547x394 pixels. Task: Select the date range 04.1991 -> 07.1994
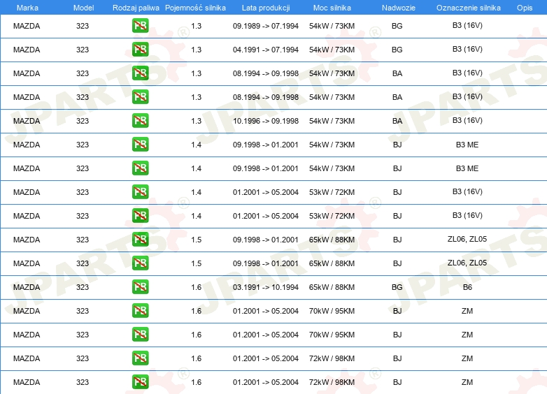[266, 50]
